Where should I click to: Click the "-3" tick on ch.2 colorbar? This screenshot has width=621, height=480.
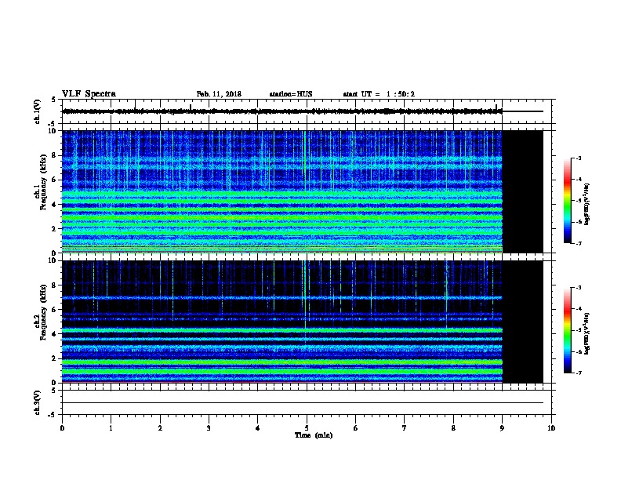pos(578,288)
